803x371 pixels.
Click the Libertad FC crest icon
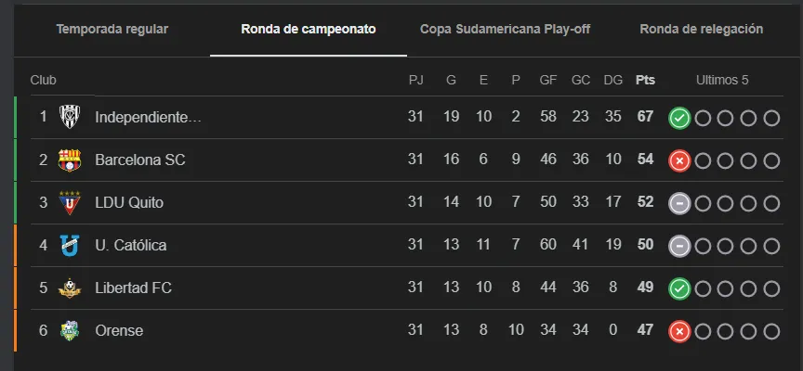point(70,288)
